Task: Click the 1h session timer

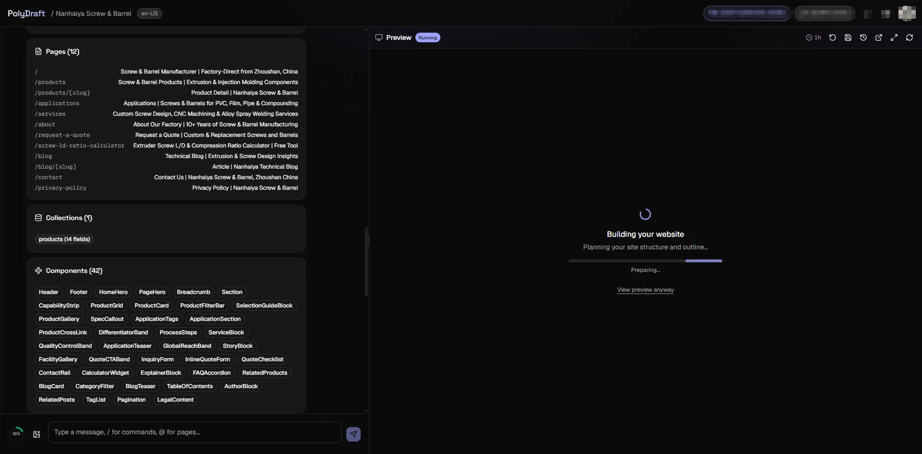Action: tap(813, 37)
